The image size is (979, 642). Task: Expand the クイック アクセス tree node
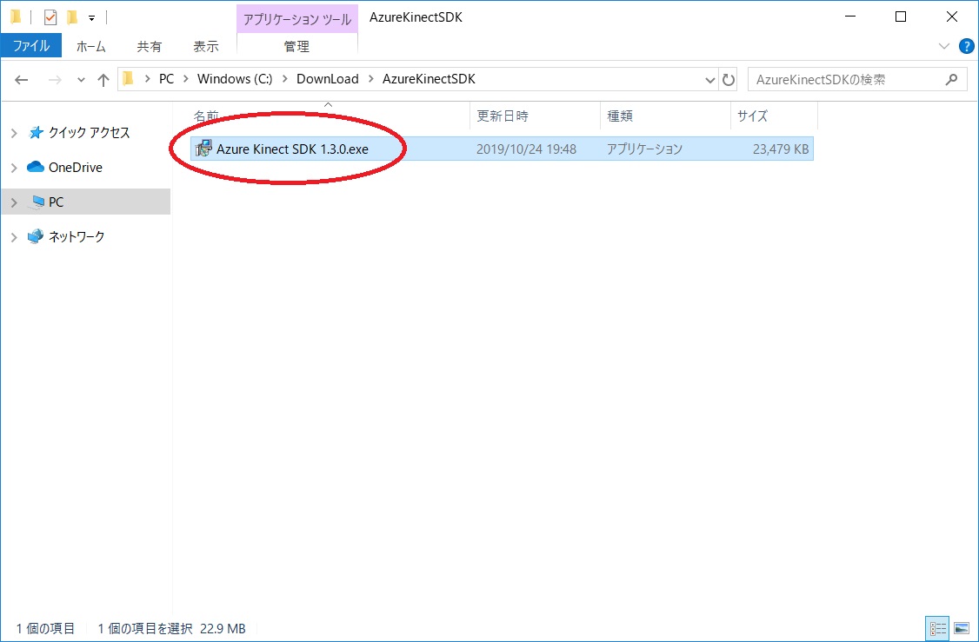pos(14,133)
